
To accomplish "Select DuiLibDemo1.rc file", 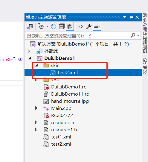I will (69, 87).
